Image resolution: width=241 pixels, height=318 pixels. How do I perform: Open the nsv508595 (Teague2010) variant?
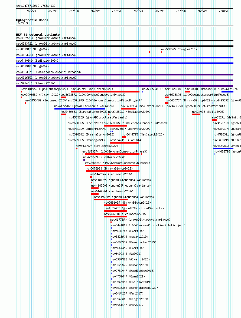click(179, 49)
